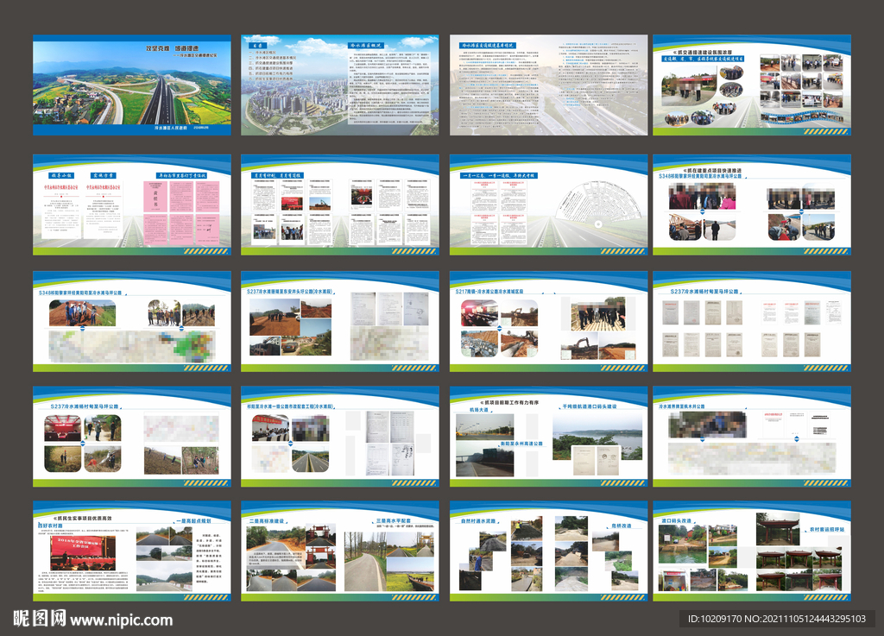Click the cover title 攻坚克难 提速提质
884x636 pixels.
[172, 49]
